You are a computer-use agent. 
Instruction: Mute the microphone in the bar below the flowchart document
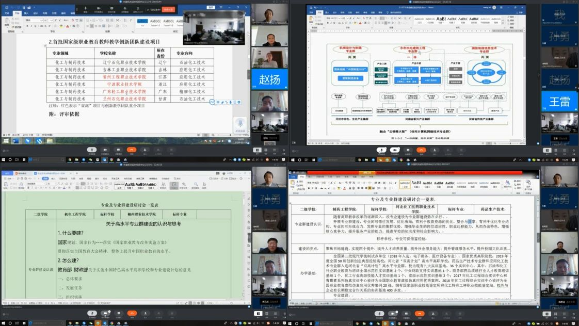(x=381, y=149)
